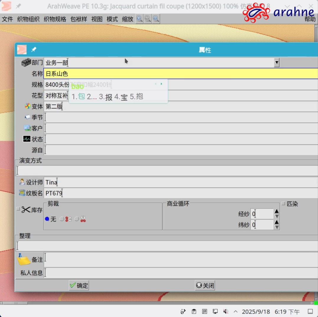Click into the empty 客户 field
Viewport: 318px width, 317px height.
pos(181,128)
